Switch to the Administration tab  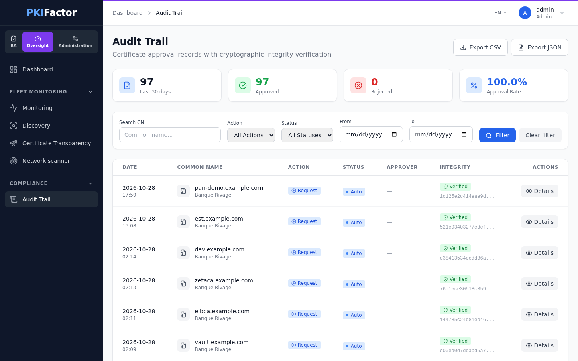pos(75,42)
